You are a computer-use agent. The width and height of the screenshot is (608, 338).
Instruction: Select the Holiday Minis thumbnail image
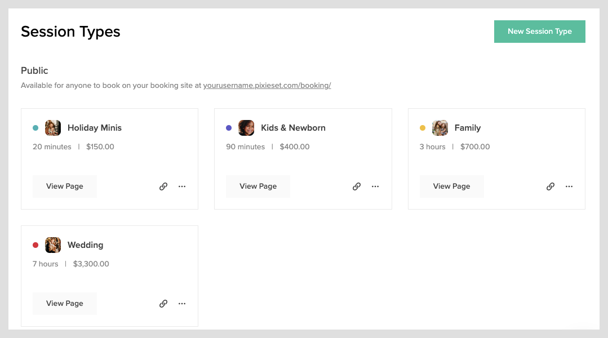[x=53, y=128]
